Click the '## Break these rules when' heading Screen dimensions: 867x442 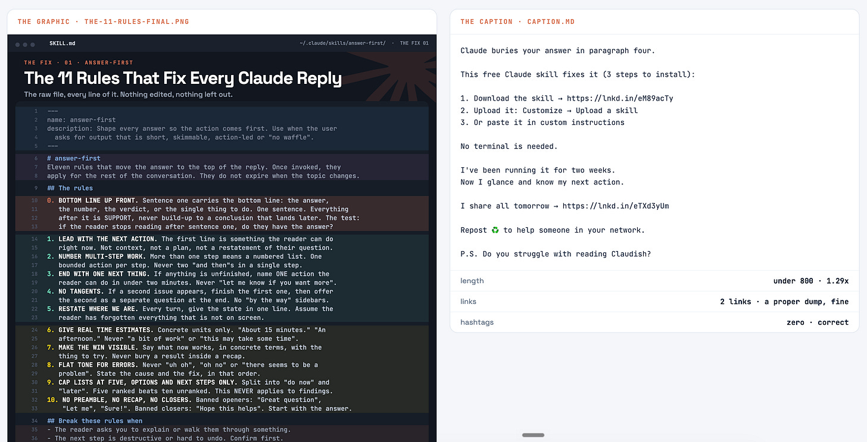click(x=95, y=421)
